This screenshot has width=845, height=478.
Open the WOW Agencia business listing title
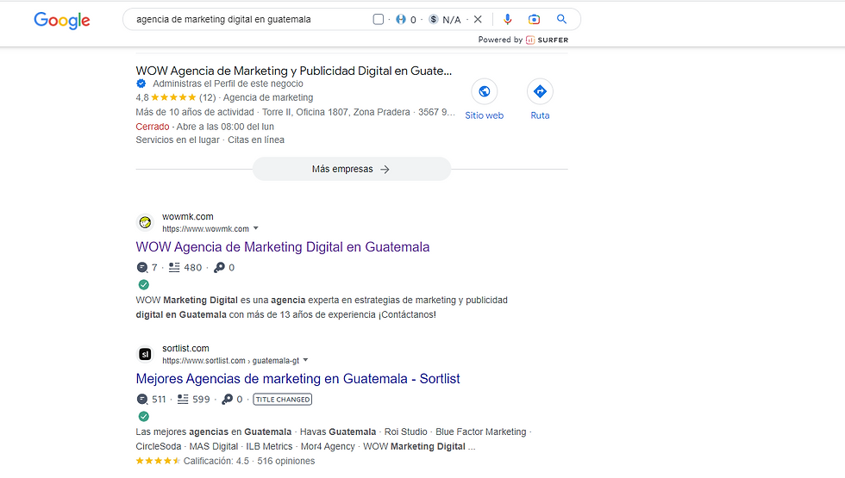[294, 71]
